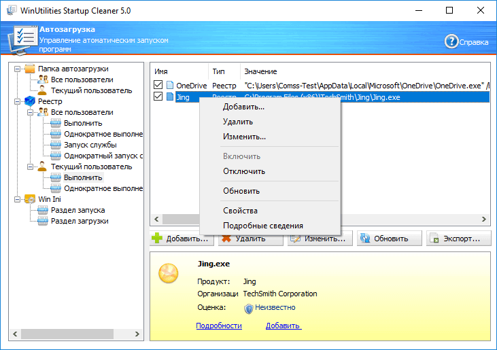Click the Реестр blue cube icon

[30, 101]
